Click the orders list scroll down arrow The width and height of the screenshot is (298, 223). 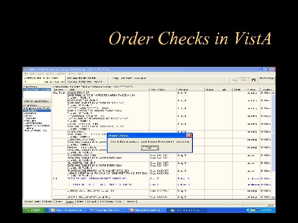click(273, 197)
